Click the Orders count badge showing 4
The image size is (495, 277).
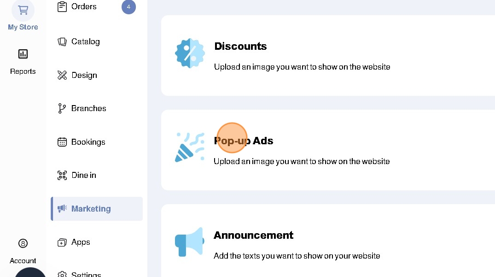point(128,7)
